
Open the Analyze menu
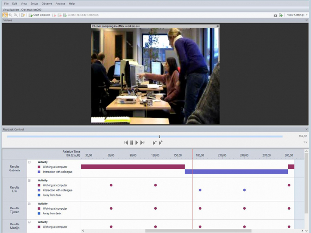[x=60, y=3]
